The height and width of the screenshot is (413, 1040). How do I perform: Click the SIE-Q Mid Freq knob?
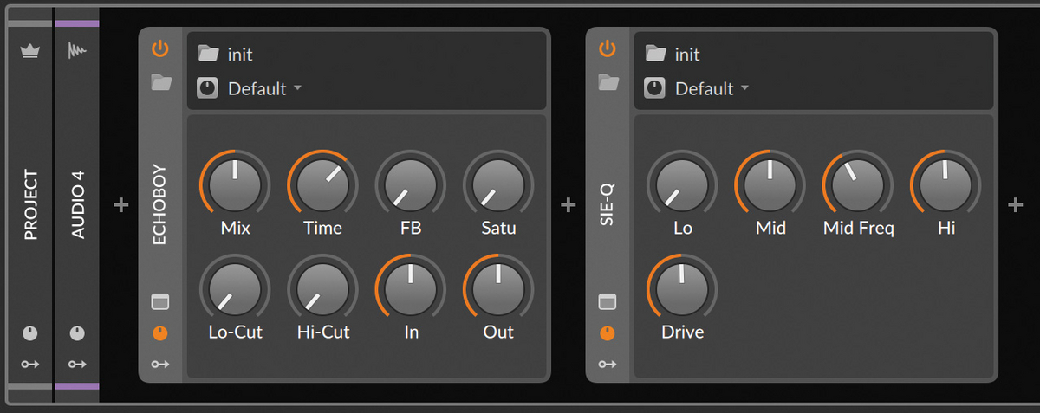point(858,184)
